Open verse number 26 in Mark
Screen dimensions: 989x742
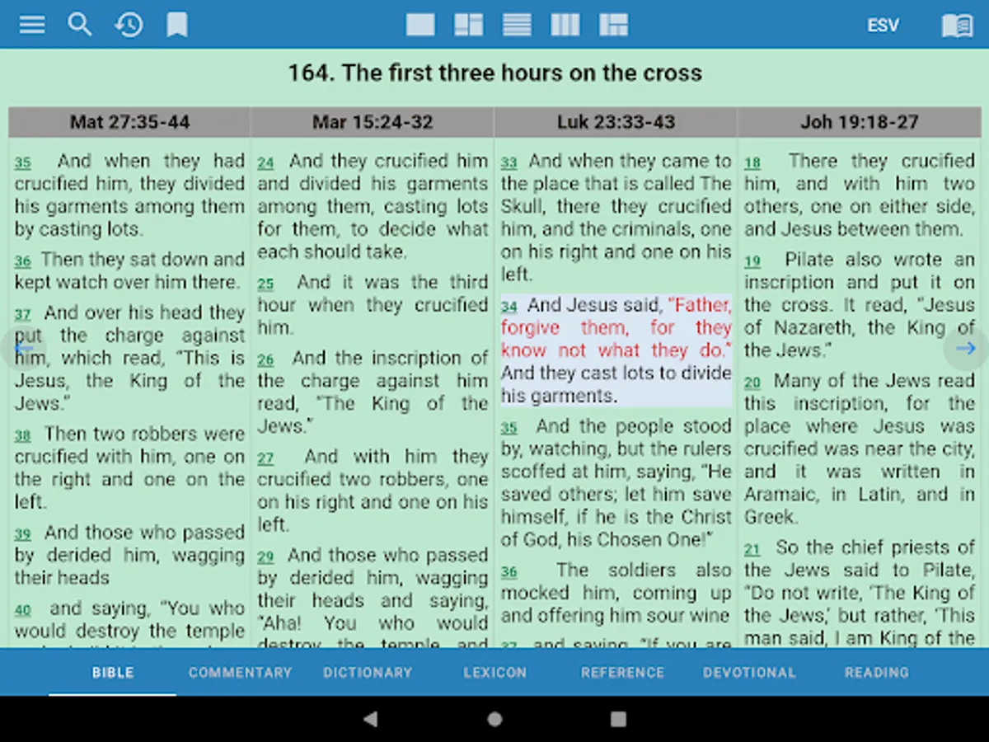265,360
